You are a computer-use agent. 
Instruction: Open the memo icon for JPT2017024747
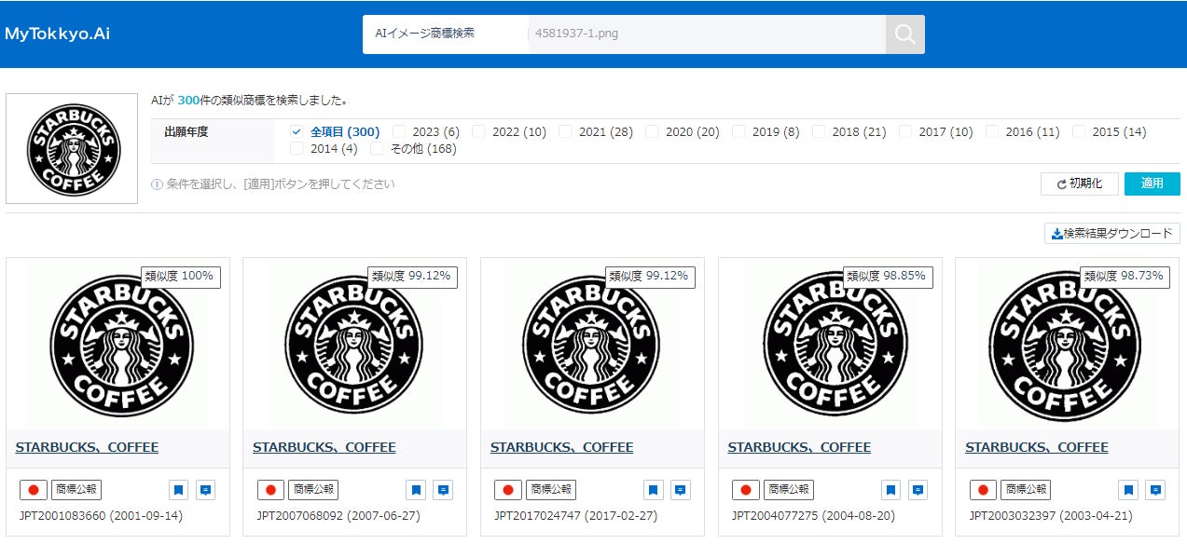tap(681, 489)
